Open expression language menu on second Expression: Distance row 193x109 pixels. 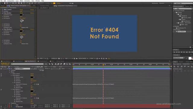click(x=38, y=98)
